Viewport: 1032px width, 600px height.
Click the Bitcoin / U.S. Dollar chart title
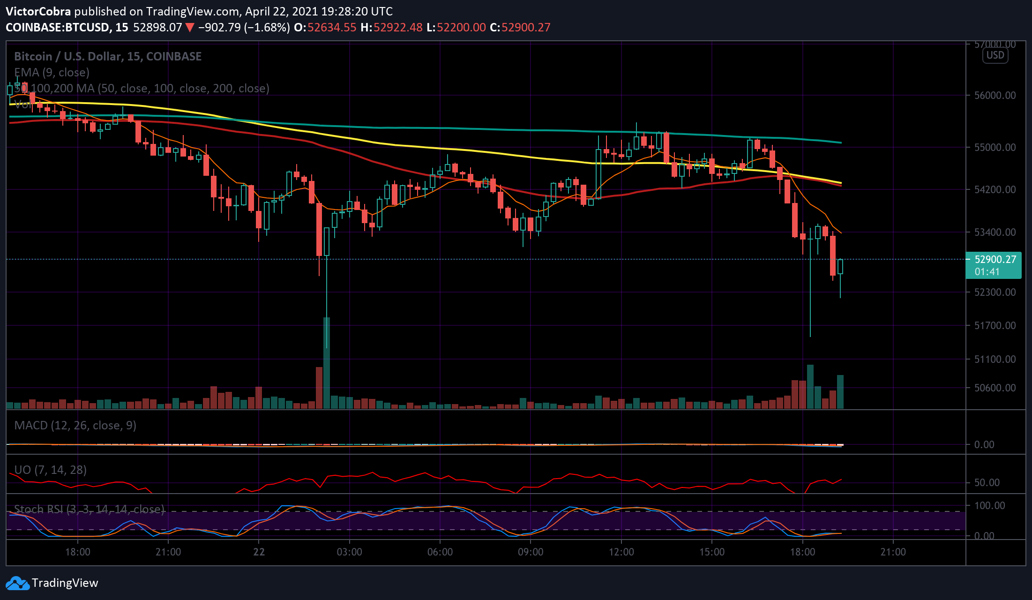[x=108, y=56]
